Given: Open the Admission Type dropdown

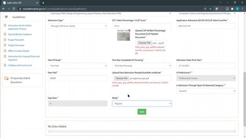Looking at the screenshot, I should pos(78,26).
